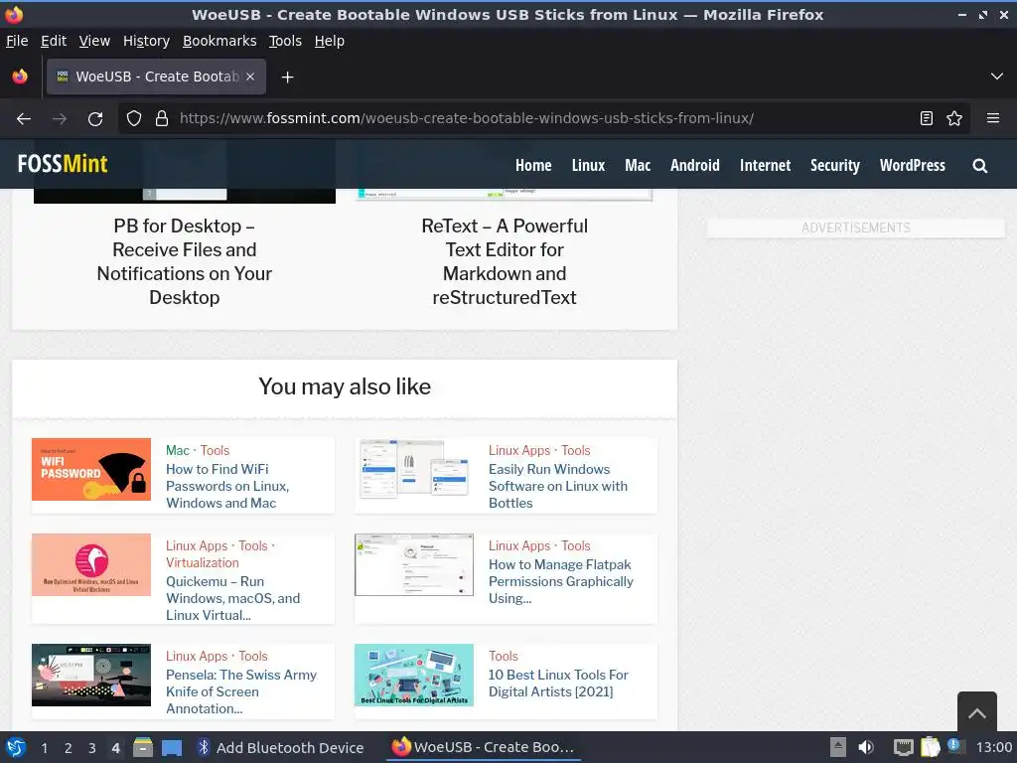Click the Virtualization category link
The image size is (1017, 763).
point(203,562)
